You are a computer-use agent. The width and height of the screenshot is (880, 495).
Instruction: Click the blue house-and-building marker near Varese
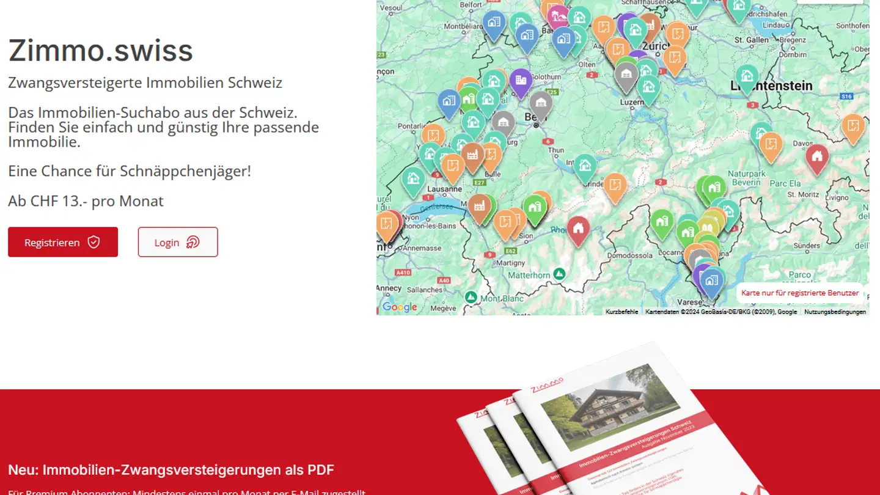click(711, 281)
